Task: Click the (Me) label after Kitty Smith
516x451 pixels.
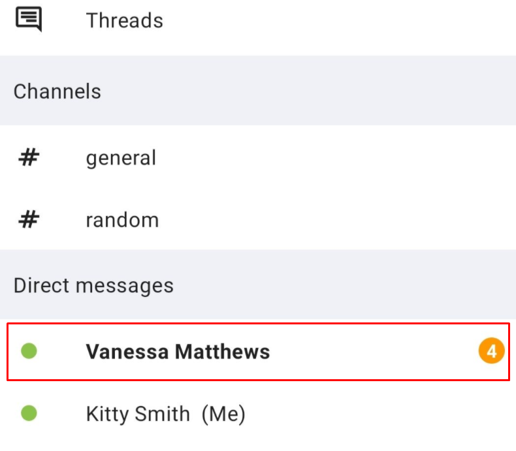Action: pyautogui.click(x=223, y=414)
